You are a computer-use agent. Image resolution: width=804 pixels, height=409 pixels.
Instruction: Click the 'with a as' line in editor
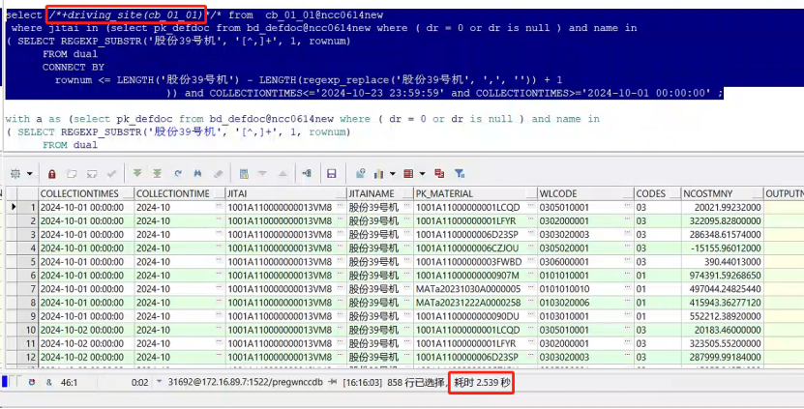(303, 119)
